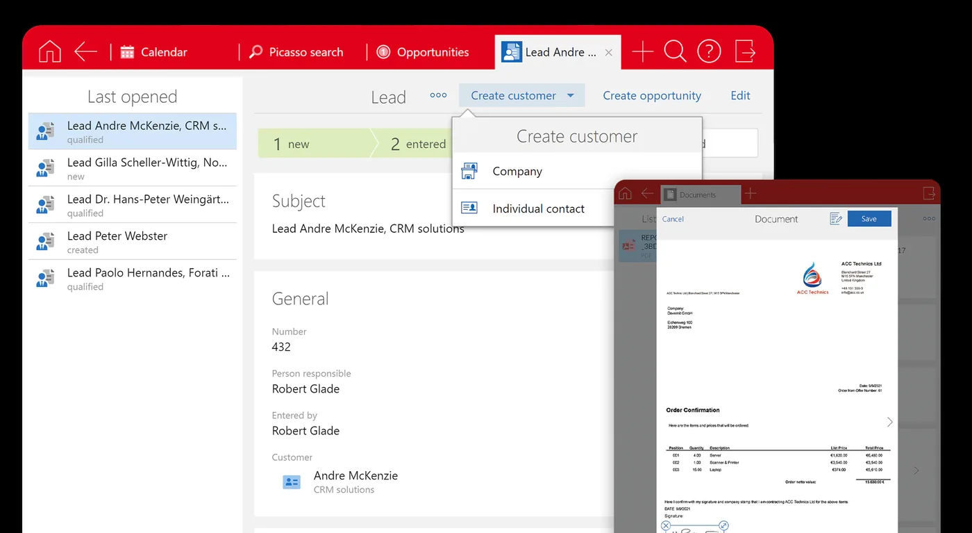Expand the Create customer dropdown arrow
The height and width of the screenshot is (533, 972).
click(x=571, y=96)
